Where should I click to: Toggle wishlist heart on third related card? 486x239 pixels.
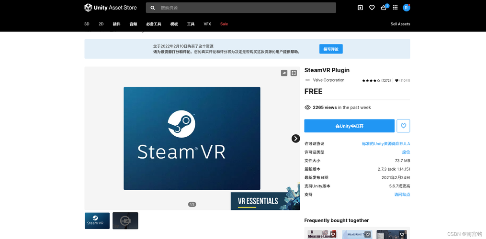coord(402,234)
